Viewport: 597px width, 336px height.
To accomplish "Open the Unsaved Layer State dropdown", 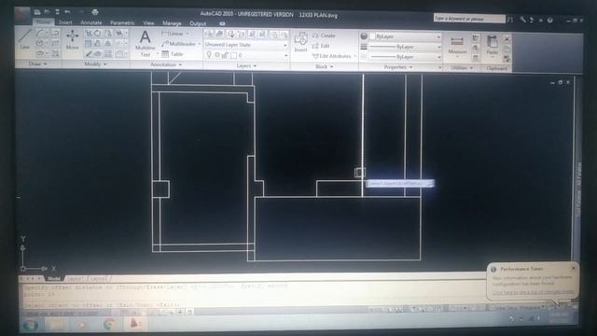I will click(246, 45).
